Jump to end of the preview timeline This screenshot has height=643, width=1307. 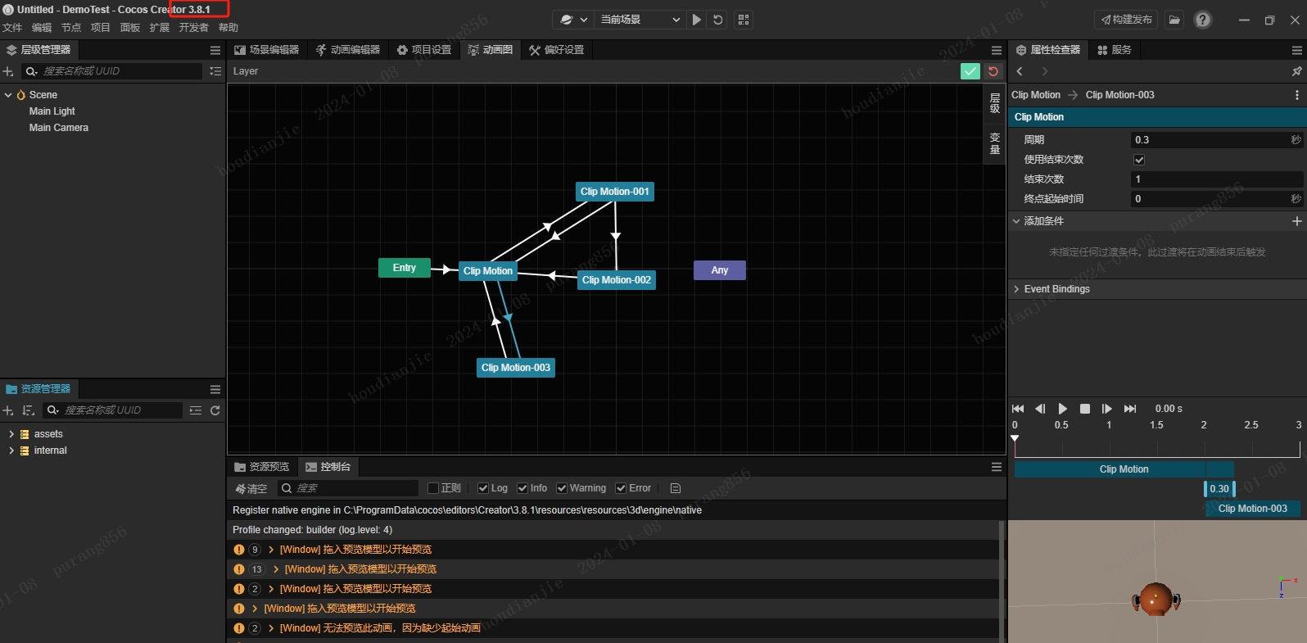tap(1130, 409)
